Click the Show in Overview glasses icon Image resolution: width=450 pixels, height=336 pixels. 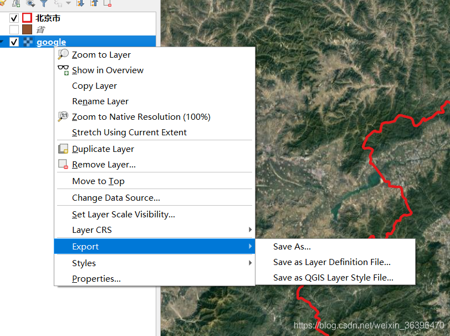pyautogui.click(x=63, y=70)
